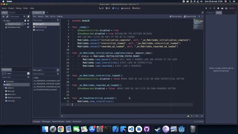Open the Debugger bottom panel
This screenshot has height=134, width=238.
click(x=46, y=121)
